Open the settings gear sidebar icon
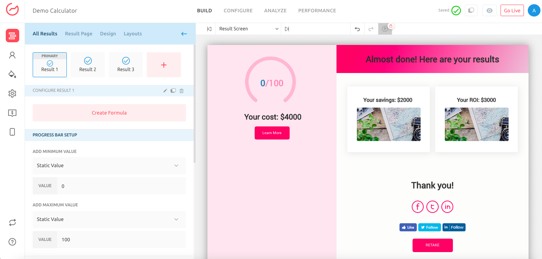 click(12, 93)
